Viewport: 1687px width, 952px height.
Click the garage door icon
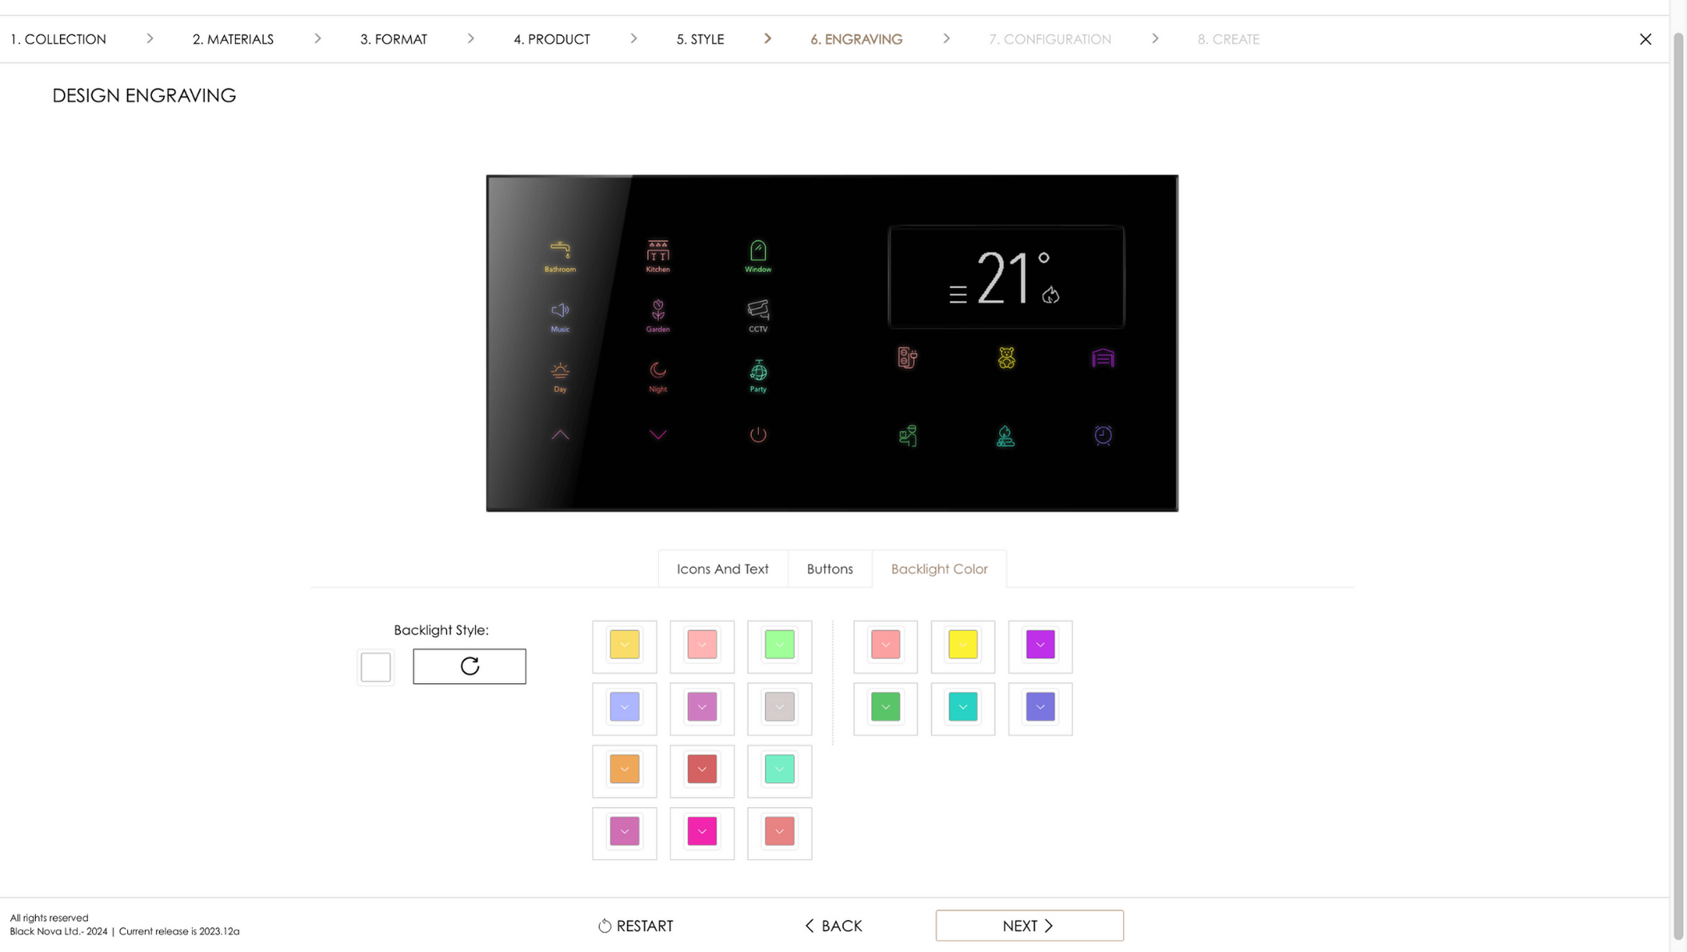click(1102, 358)
